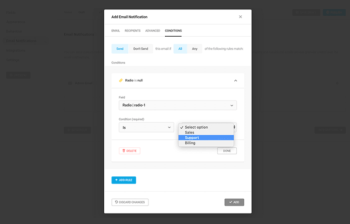Click Discard Changes with undo icon
Image resolution: width=350 pixels, height=224 pixels.
(130, 202)
